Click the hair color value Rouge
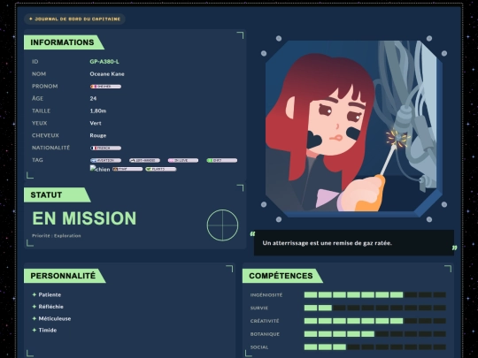 [98, 135]
